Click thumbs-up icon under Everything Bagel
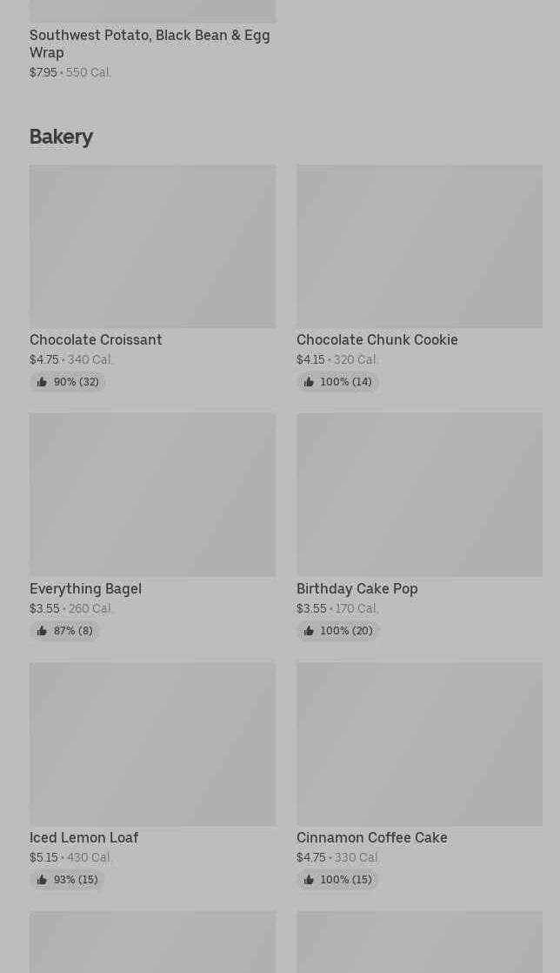This screenshot has width=560, height=973. coord(42,631)
